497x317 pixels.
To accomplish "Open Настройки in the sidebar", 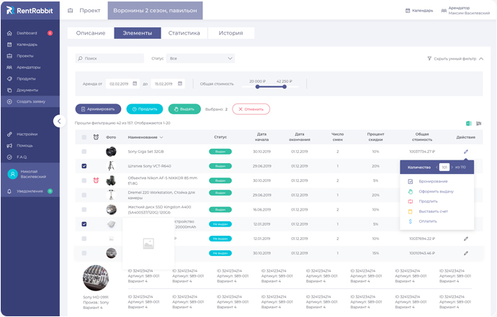I will (x=27, y=134).
